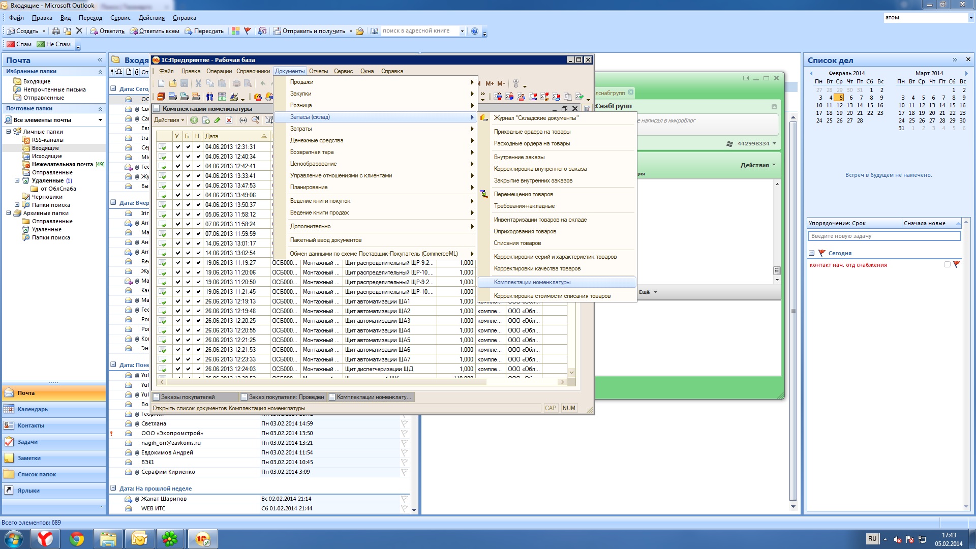
Task: Click the Outlook help question mark icon
Action: tap(475, 31)
